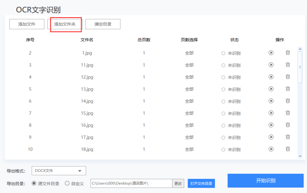Screen dimensions: 307x193
Task: Open output folder via 打开文件目录
Action: coord(201,184)
